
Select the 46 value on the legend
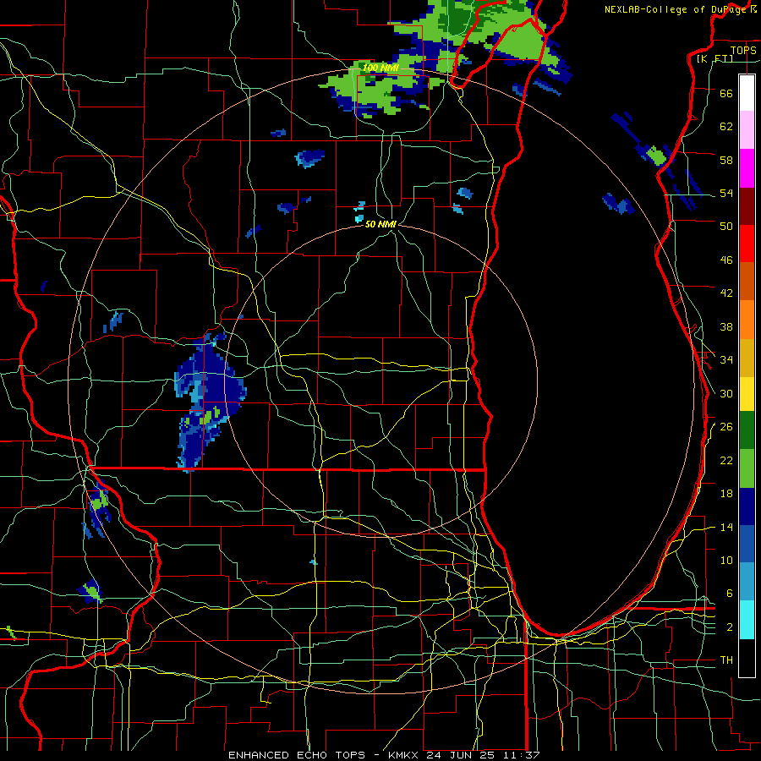(x=726, y=260)
